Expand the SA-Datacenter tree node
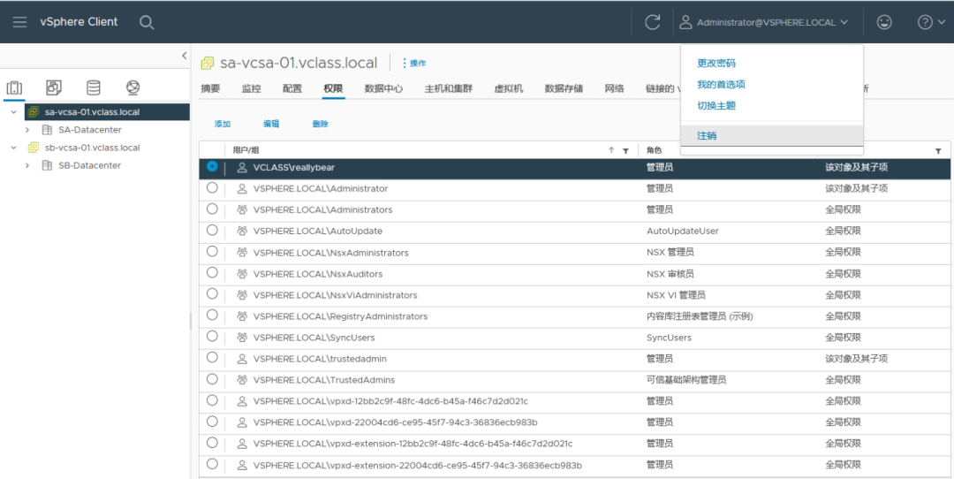Viewport: 954px width, 479px height. click(27, 130)
